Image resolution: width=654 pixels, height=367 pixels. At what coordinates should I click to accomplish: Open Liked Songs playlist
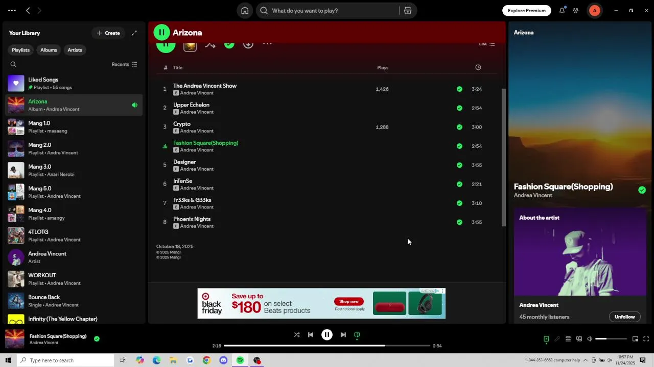tap(74, 84)
